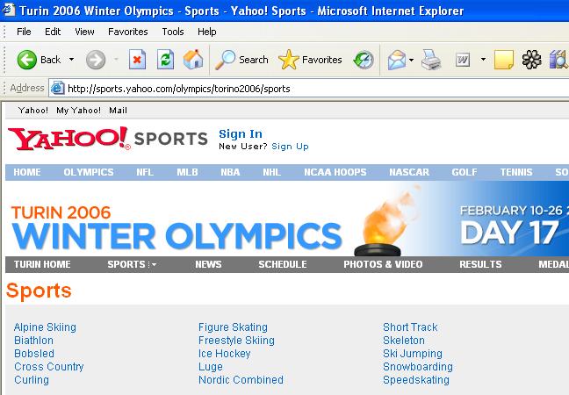Go to TURIN HOME tab

42,264
